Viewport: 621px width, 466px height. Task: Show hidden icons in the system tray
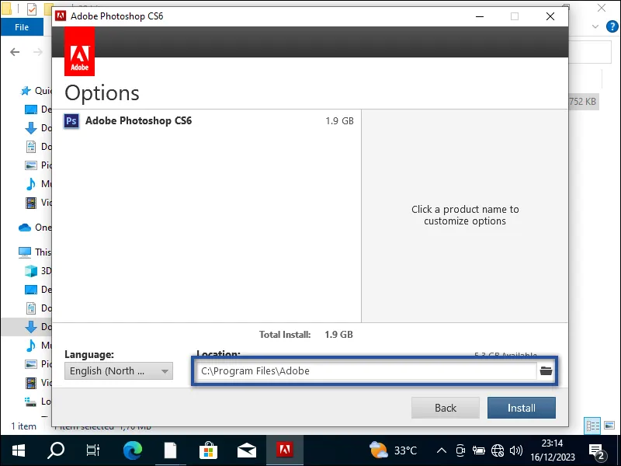point(441,449)
